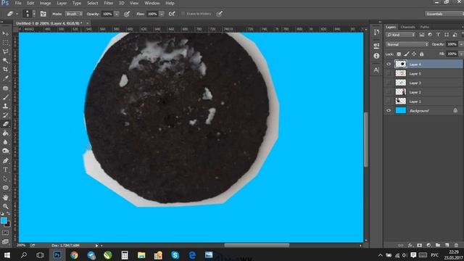Open the eraser Mode dropdown
The width and height of the screenshot is (464, 261).
pyautogui.click(x=74, y=14)
